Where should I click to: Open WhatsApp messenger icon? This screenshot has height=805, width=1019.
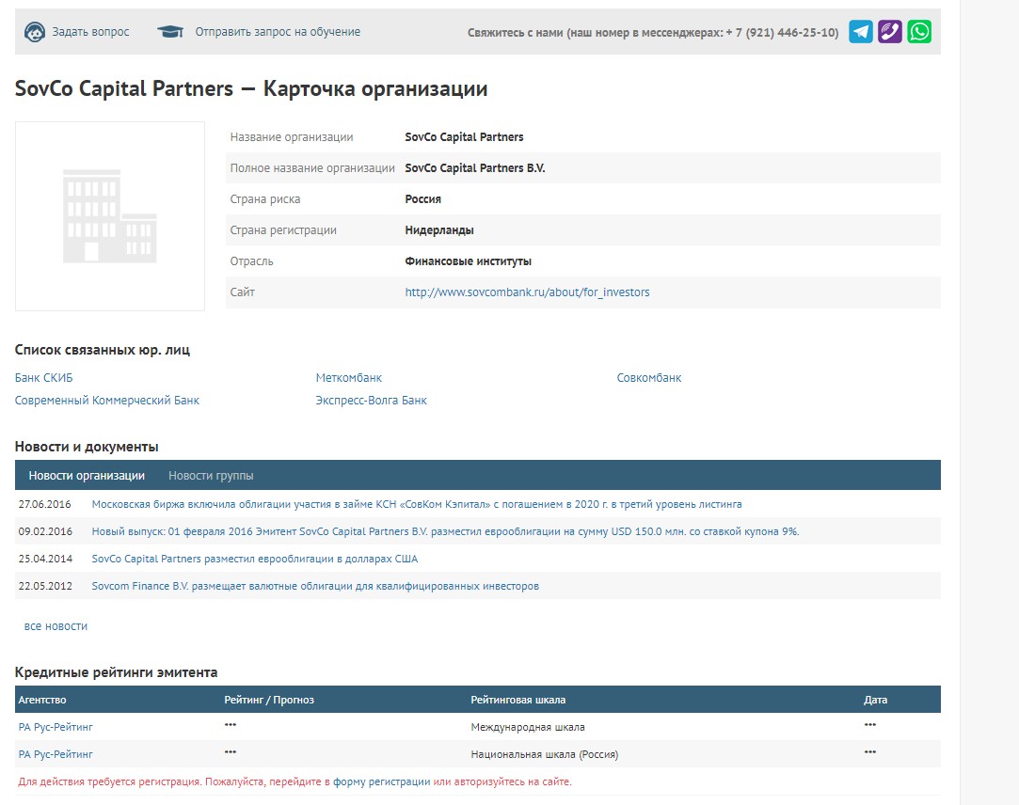click(919, 31)
